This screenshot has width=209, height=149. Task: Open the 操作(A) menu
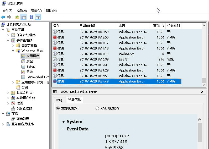(22, 11)
